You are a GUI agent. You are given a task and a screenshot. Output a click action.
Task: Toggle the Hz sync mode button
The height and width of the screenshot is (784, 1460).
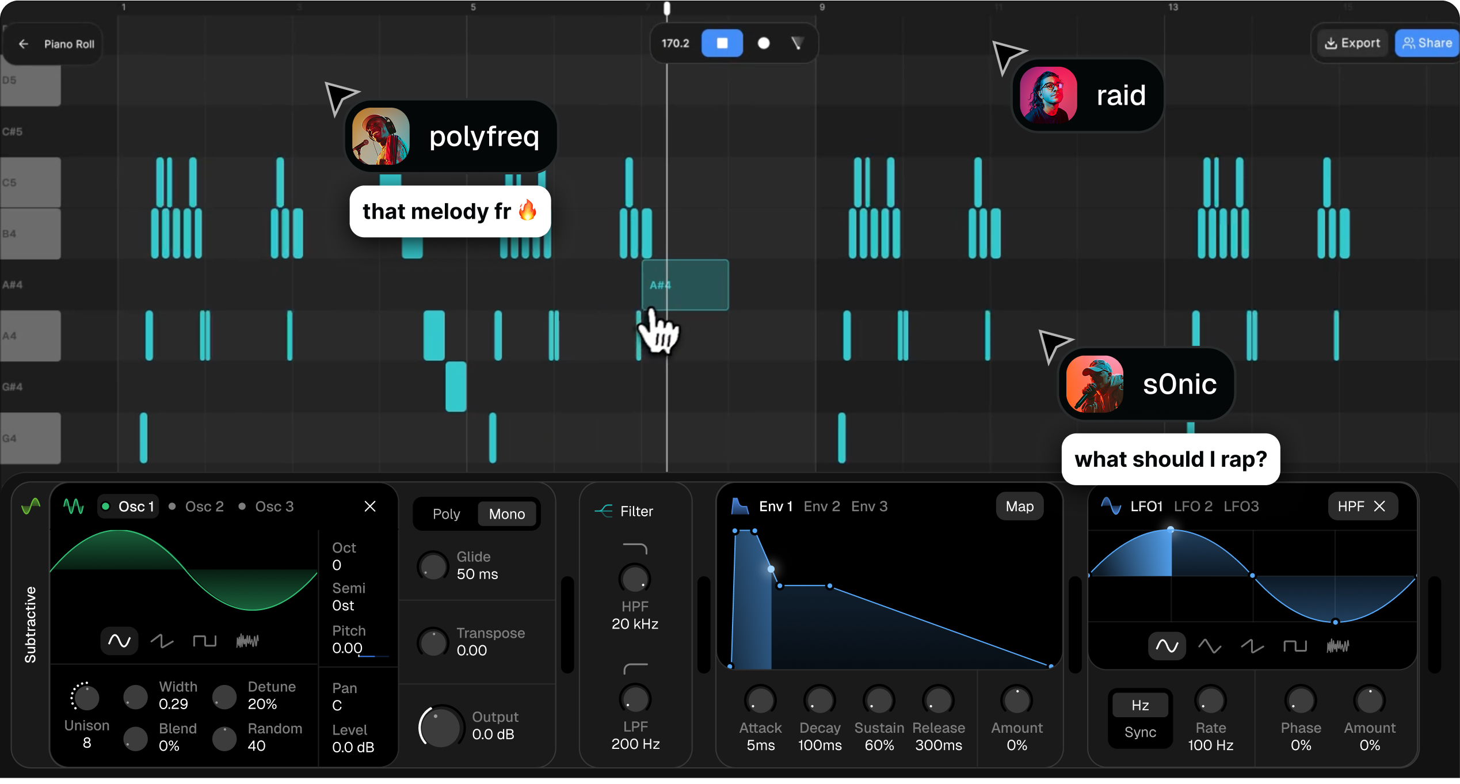pos(1140,705)
